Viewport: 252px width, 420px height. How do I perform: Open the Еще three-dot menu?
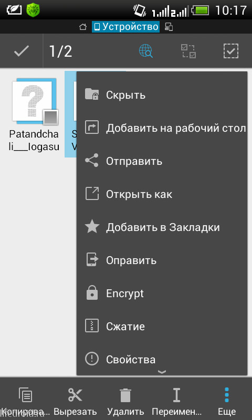point(227,395)
